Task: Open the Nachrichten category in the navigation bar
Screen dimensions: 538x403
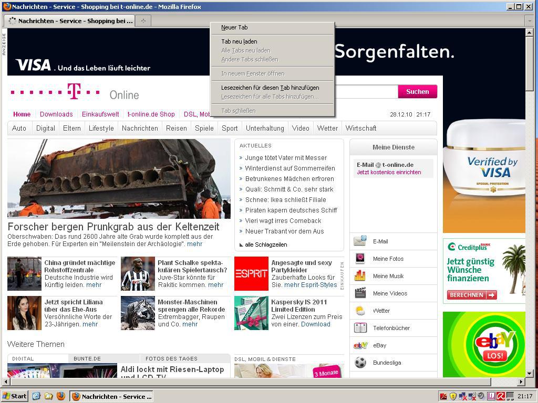Action: coord(140,128)
